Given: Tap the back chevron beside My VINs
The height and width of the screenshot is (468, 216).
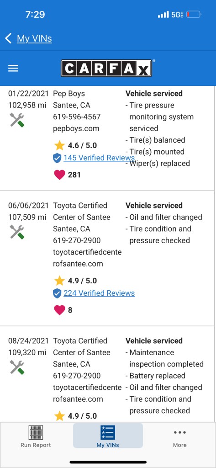Looking at the screenshot, I should click(8, 38).
